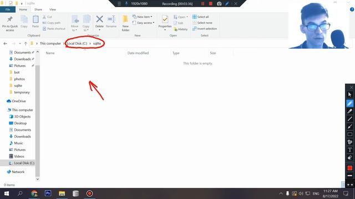The image size is (355, 199).
Task: Open the Open dropdown in ribbon
Action: pyautogui.click(x=181, y=17)
